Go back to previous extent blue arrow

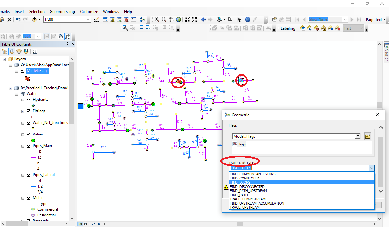[203, 20]
